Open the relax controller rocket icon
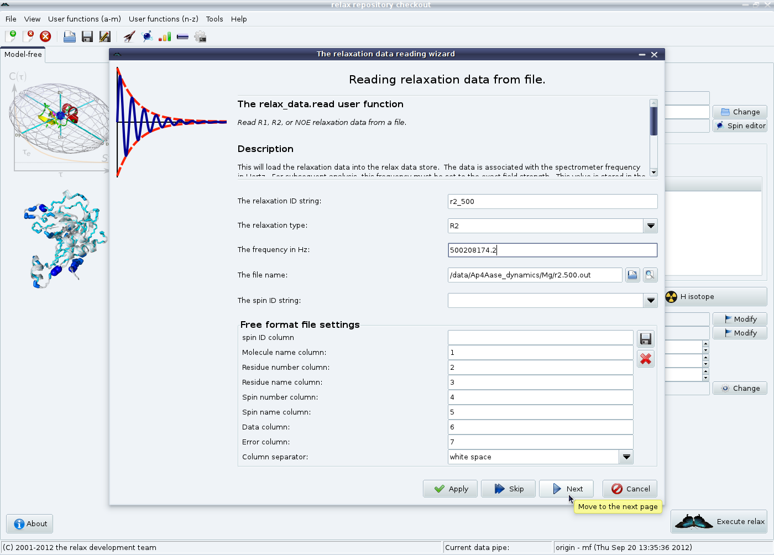Image resolution: width=774 pixels, height=555 pixels. [129, 36]
